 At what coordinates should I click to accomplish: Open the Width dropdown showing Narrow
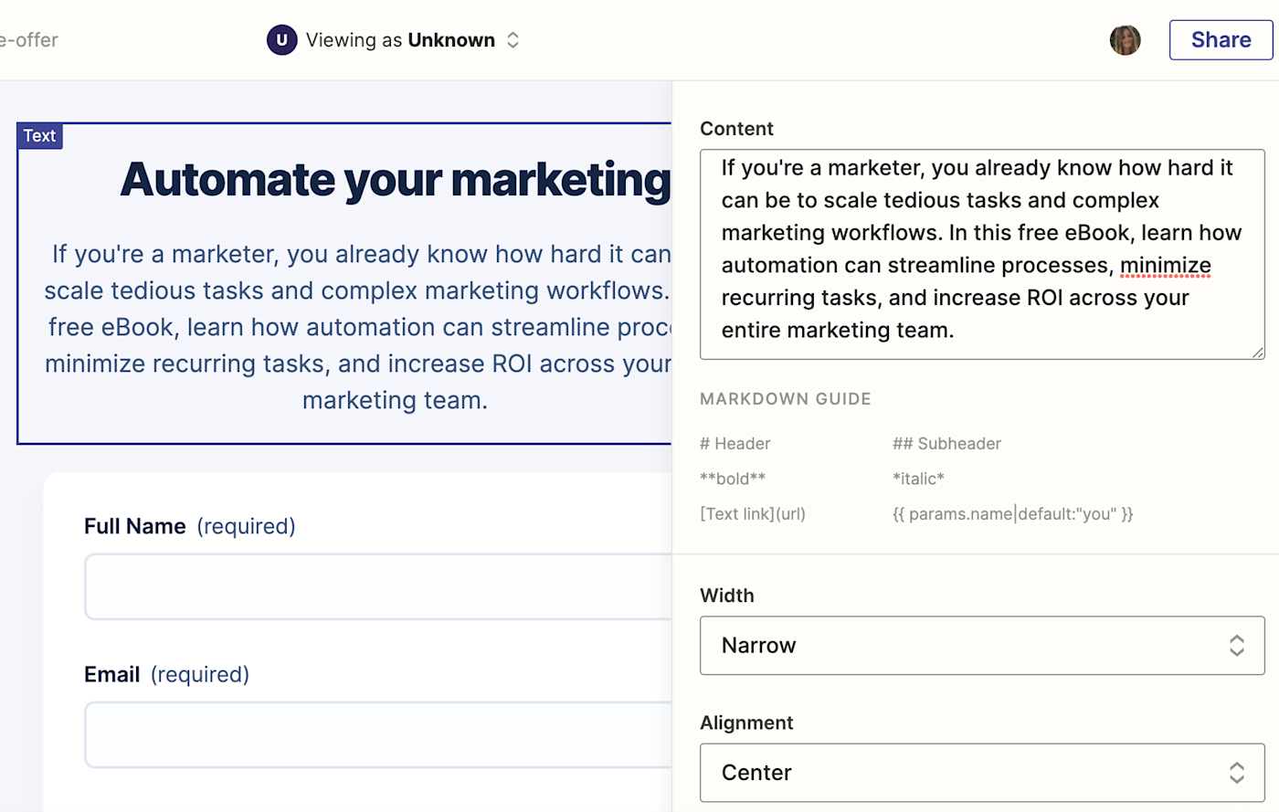click(981, 646)
